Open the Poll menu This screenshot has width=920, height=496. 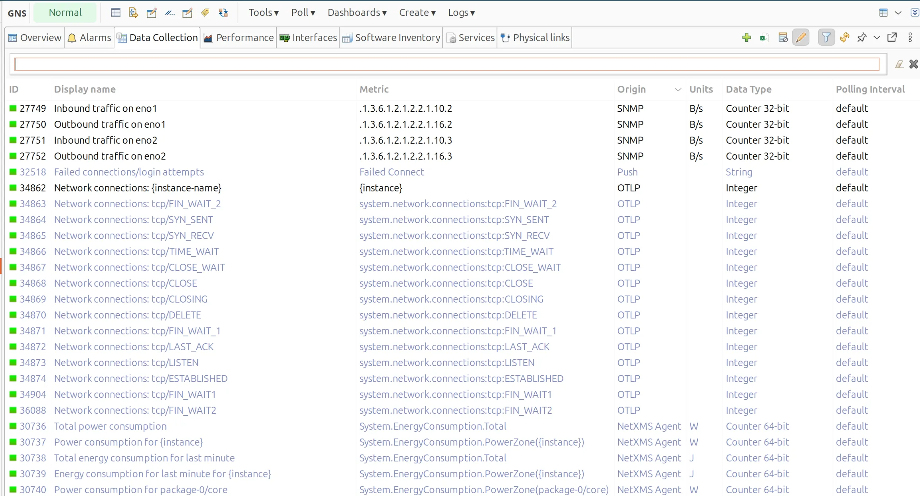coord(303,13)
